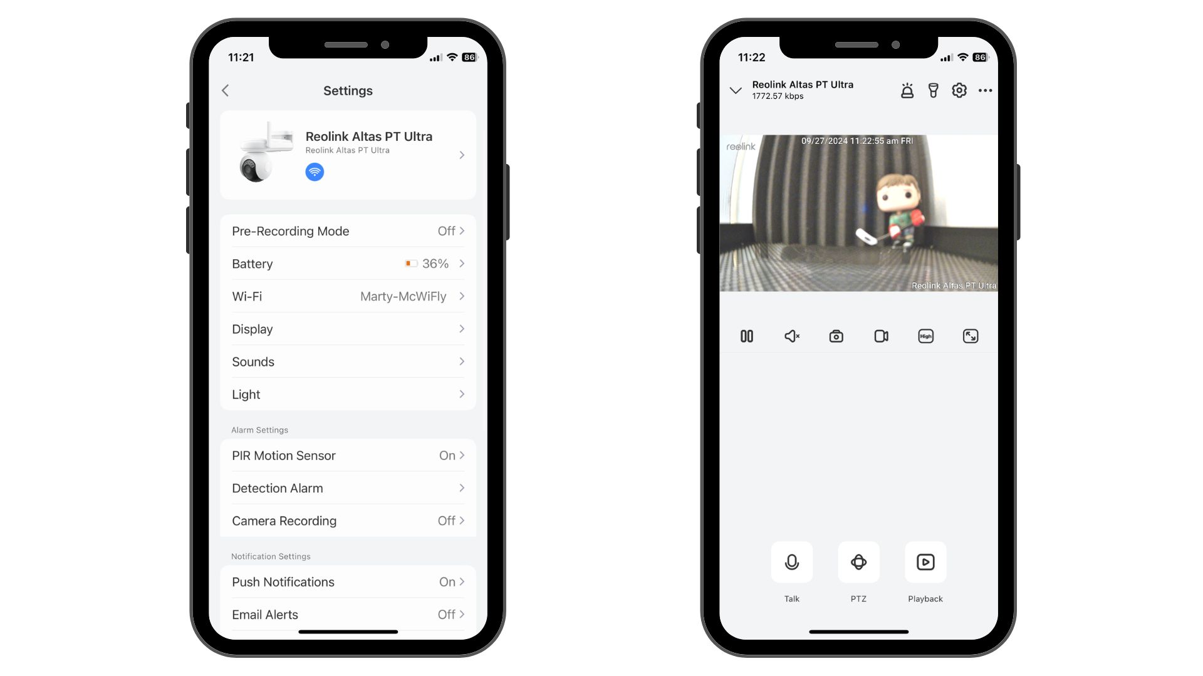Expand the Light settings menu

pyautogui.click(x=347, y=394)
